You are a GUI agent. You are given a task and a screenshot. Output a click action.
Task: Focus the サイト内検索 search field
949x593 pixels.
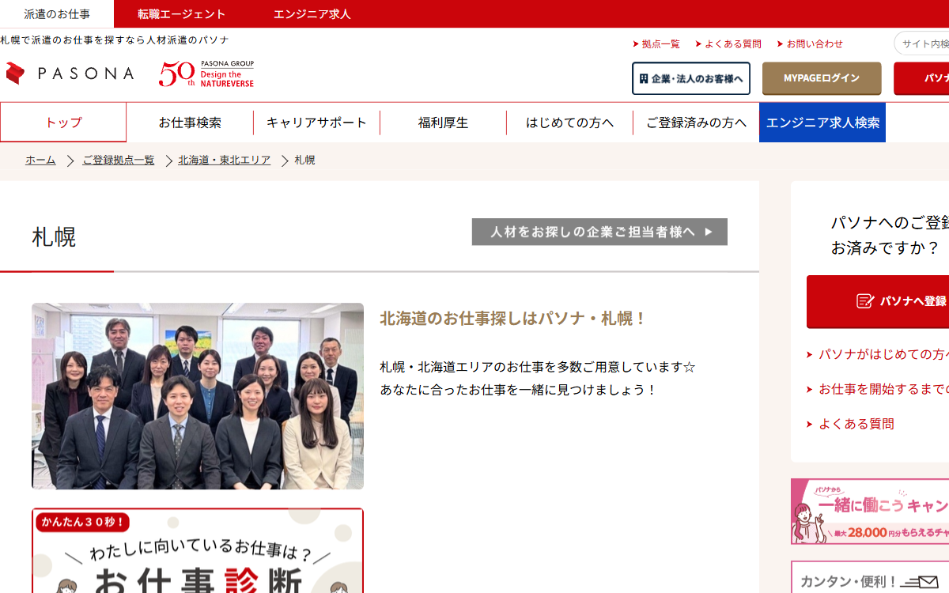(922, 43)
